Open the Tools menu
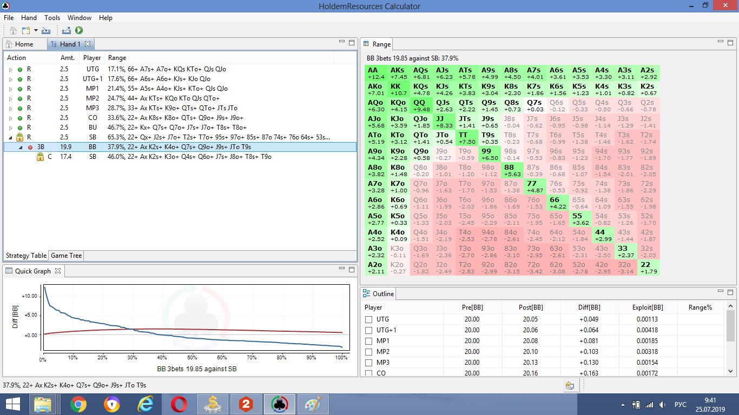The width and height of the screenshot is (739, 415). [52, 18]
